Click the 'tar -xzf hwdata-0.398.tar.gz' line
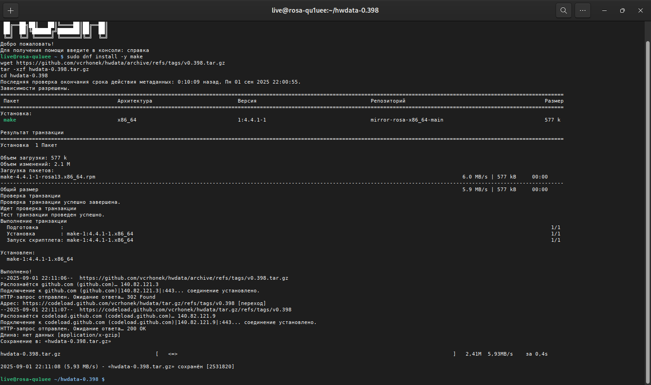 (x=44, y=69)
